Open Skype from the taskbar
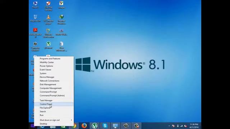230x129 pixels. (105, 126)
